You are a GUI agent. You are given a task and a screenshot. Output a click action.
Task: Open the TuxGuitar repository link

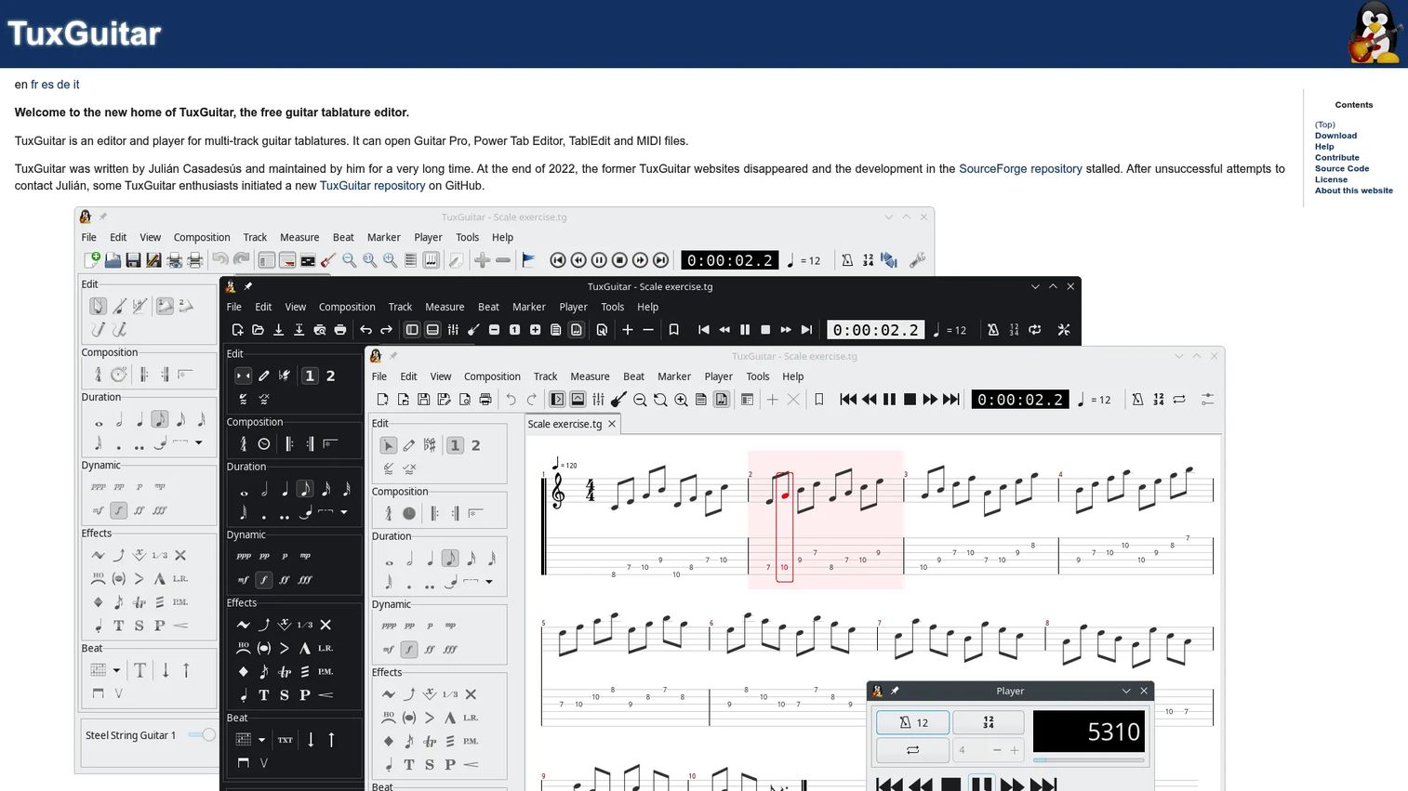click(372, 186)
